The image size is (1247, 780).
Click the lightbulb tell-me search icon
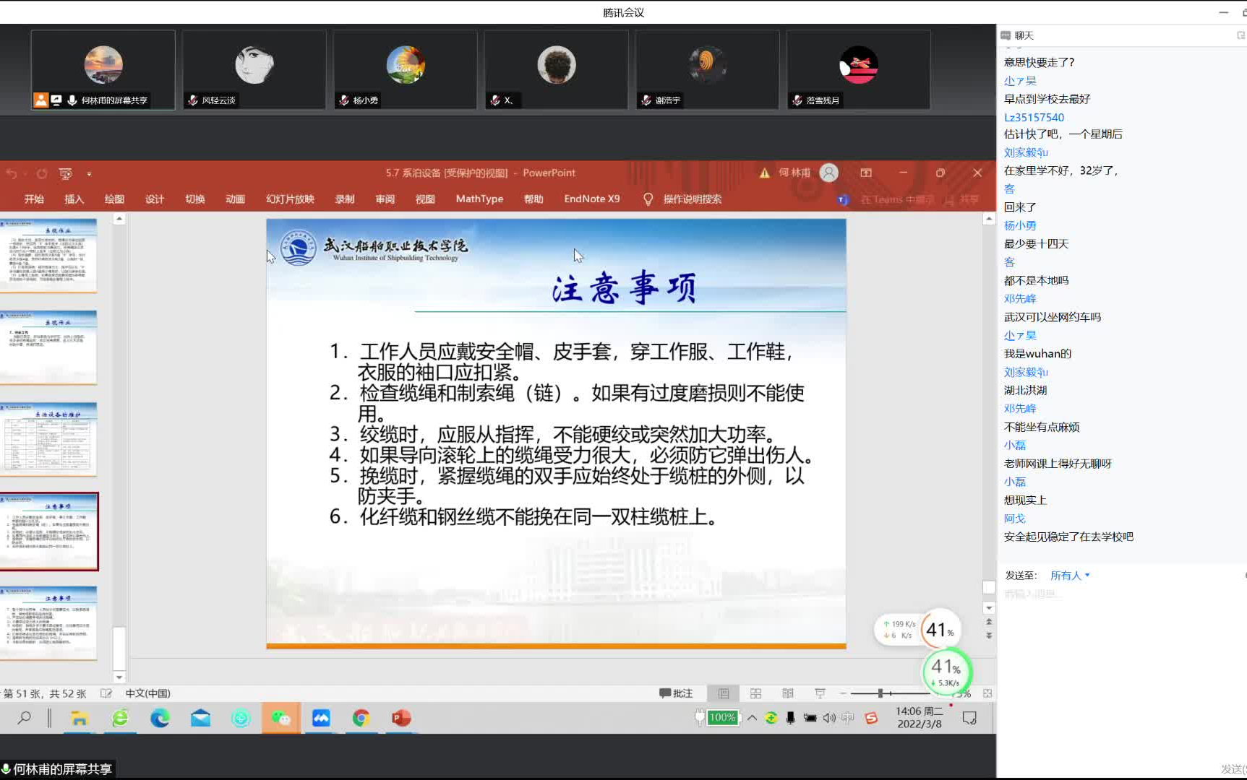point(648,199)
